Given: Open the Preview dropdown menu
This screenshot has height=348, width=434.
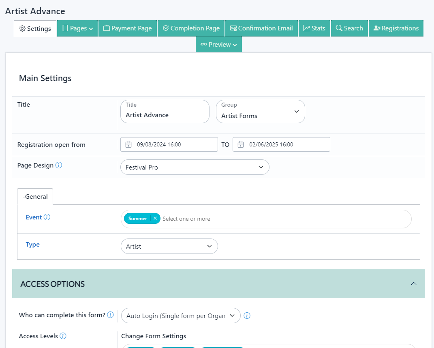Looking at the screenshot, I should pyautogui.click(x=219, y=45).
